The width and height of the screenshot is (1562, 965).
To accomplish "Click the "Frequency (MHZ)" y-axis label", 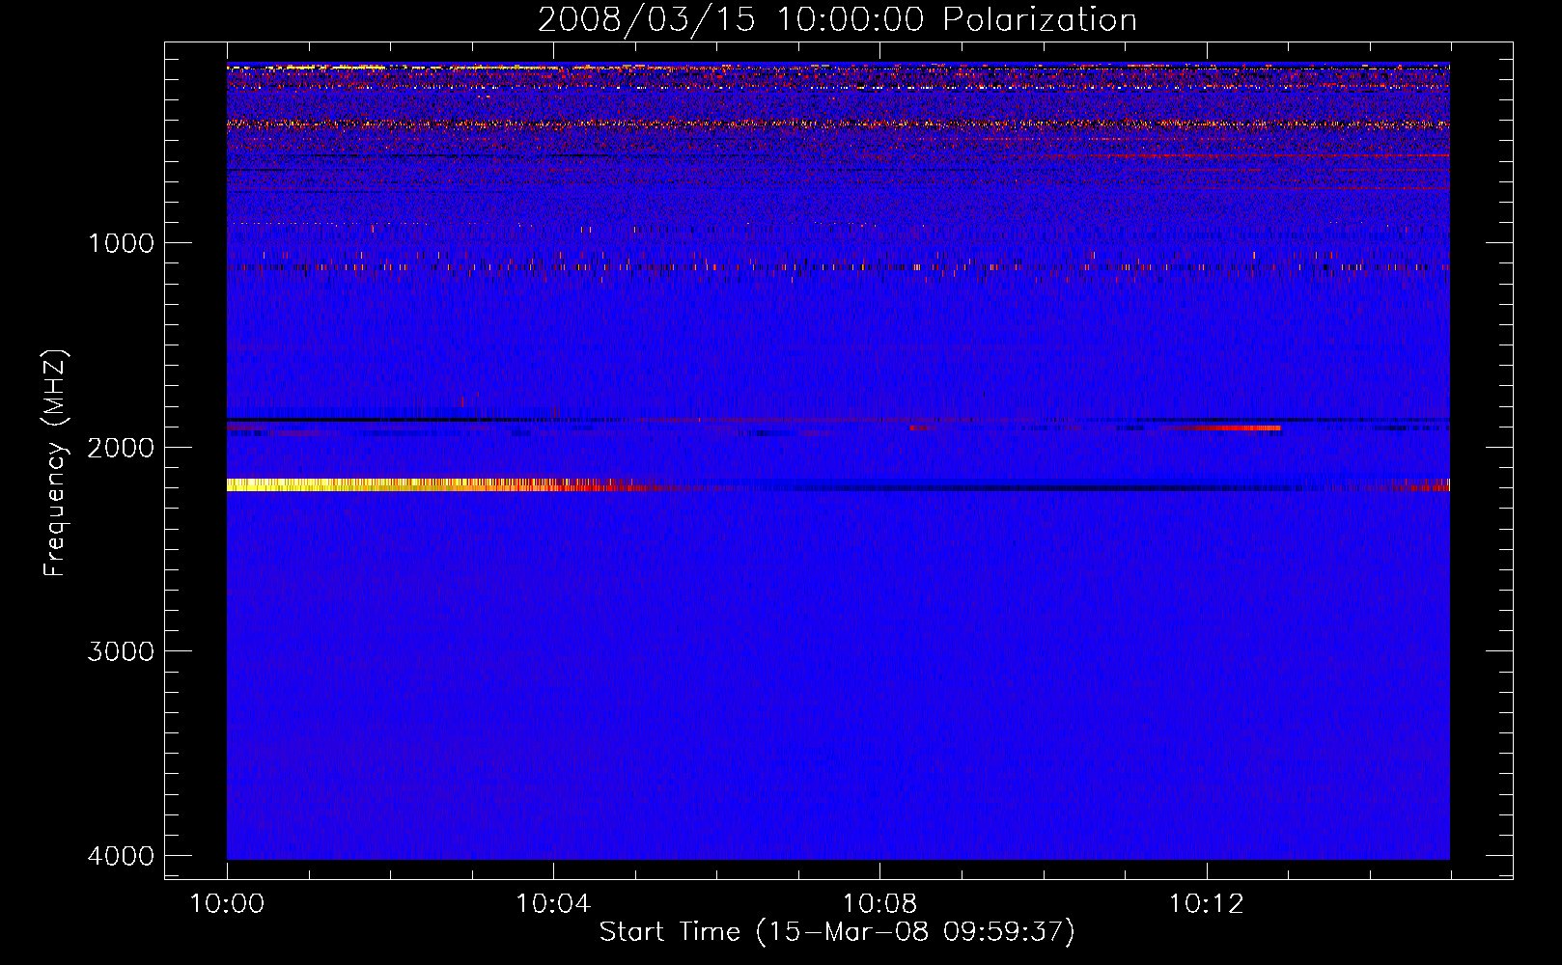I will (55, 463).
